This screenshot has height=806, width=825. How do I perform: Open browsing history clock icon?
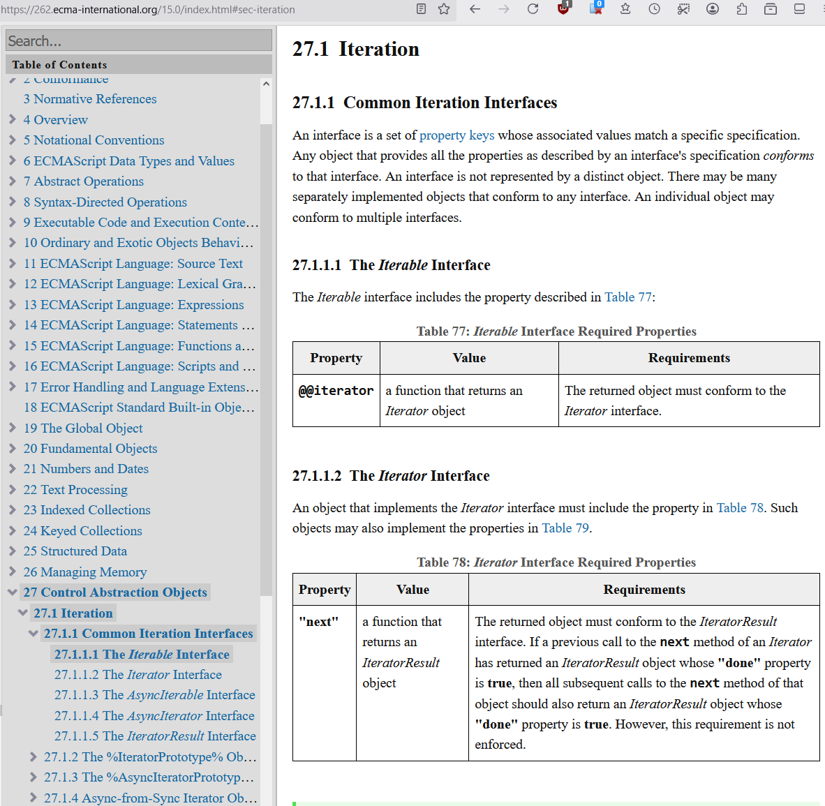pyautogui.click(x=655, y=9)
